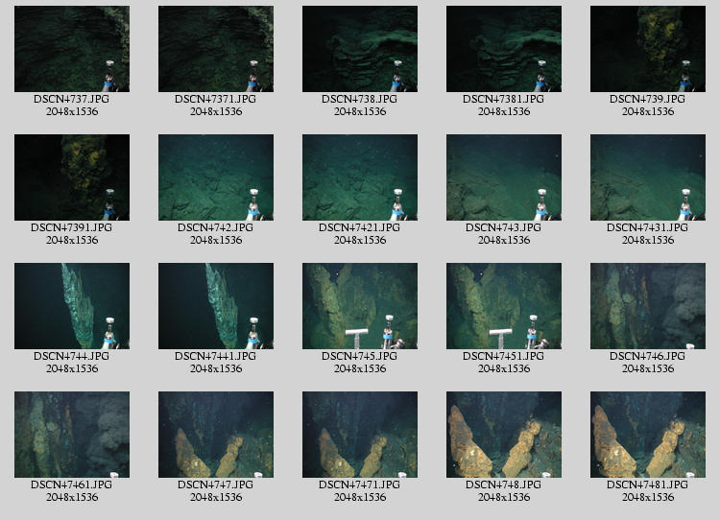Image resolution: width=720 pixels, height=520 pixels.
Task: Select the DSCN47481.JPG thumbnail image
Action: (648, 435)
